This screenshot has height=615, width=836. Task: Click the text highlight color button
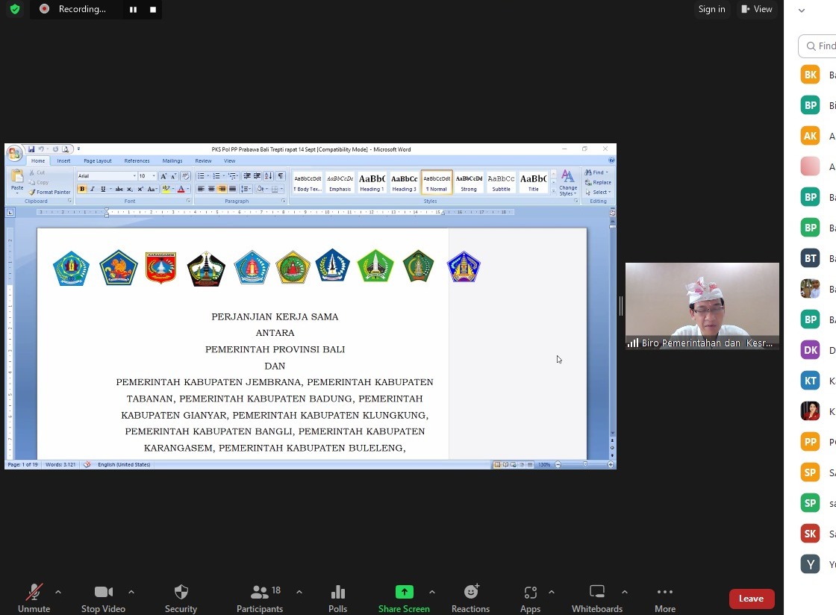[x=166, y=189]
